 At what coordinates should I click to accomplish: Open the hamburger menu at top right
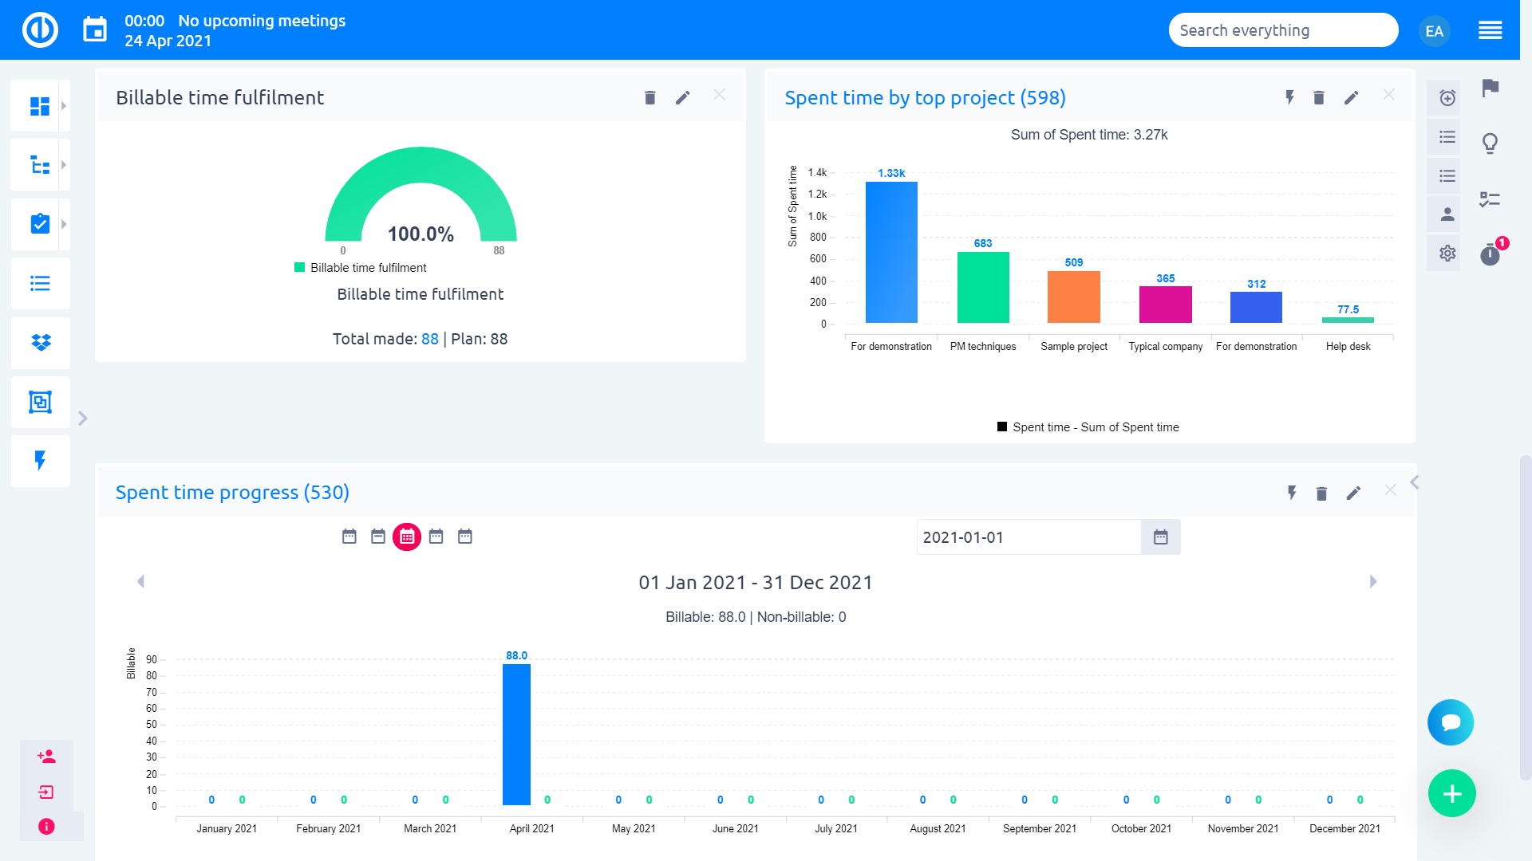1489,29
